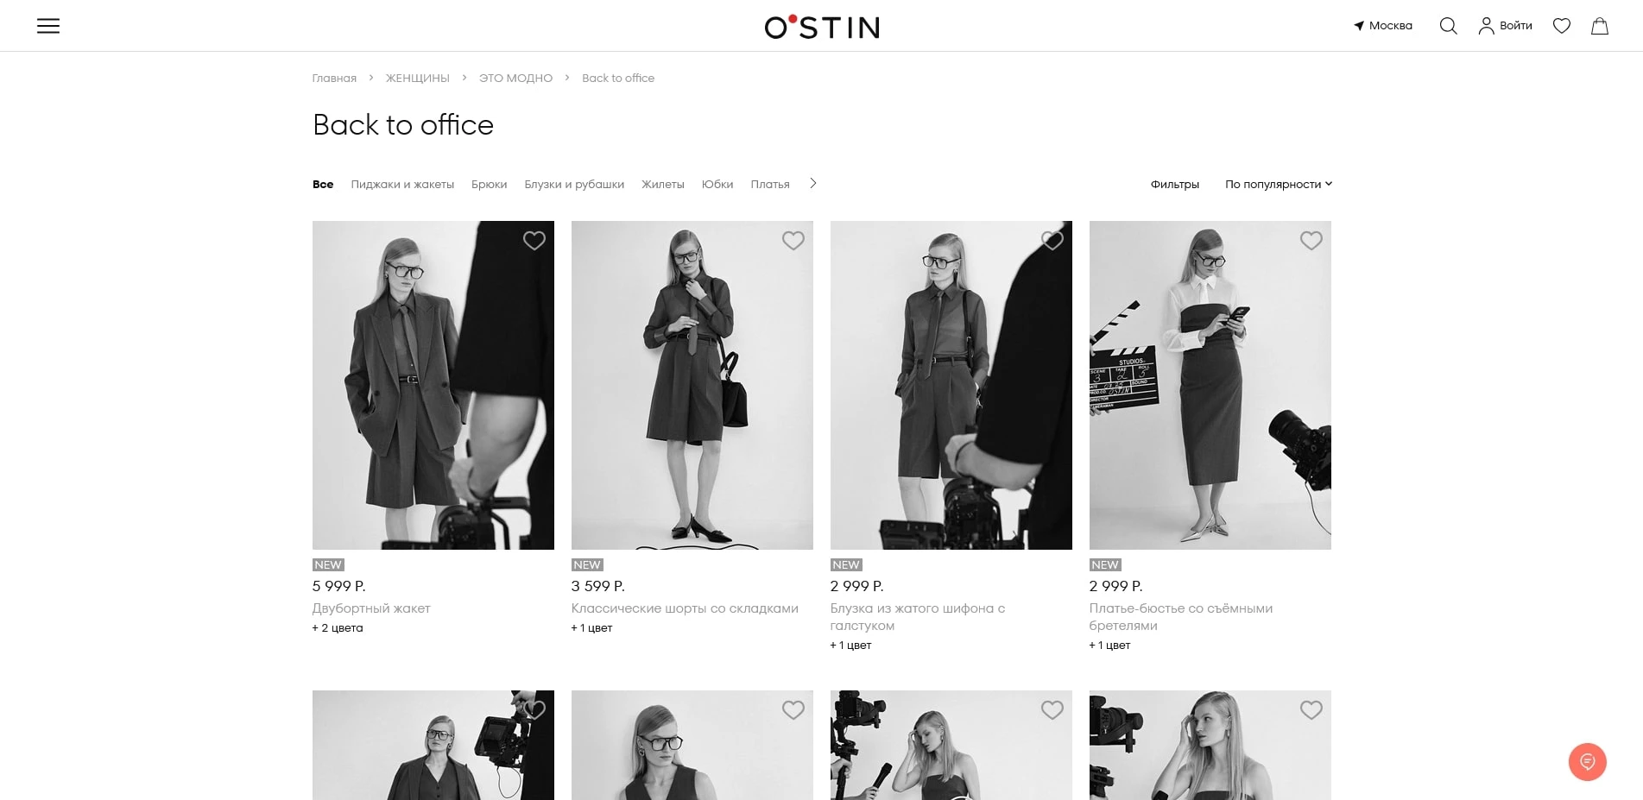Navigate to Главная via breadcrumb
1643x800 pixels.
[334, 78]
